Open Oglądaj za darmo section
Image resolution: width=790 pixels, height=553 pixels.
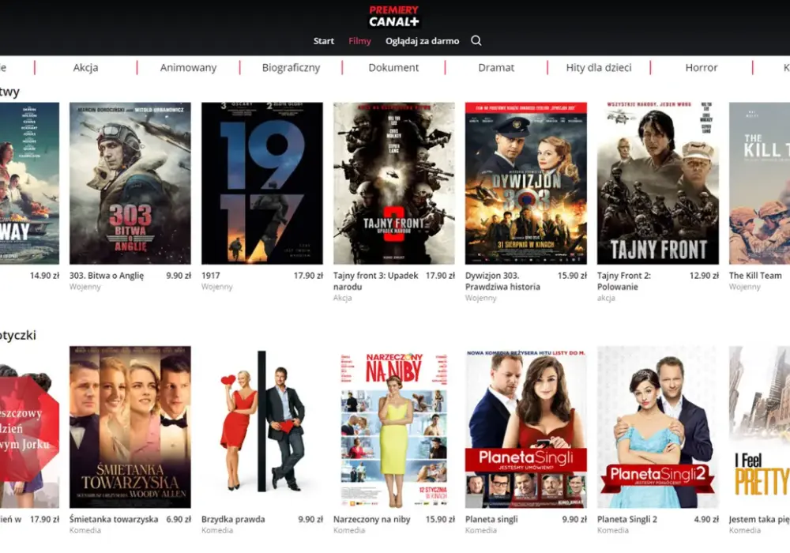pos(422,41)
